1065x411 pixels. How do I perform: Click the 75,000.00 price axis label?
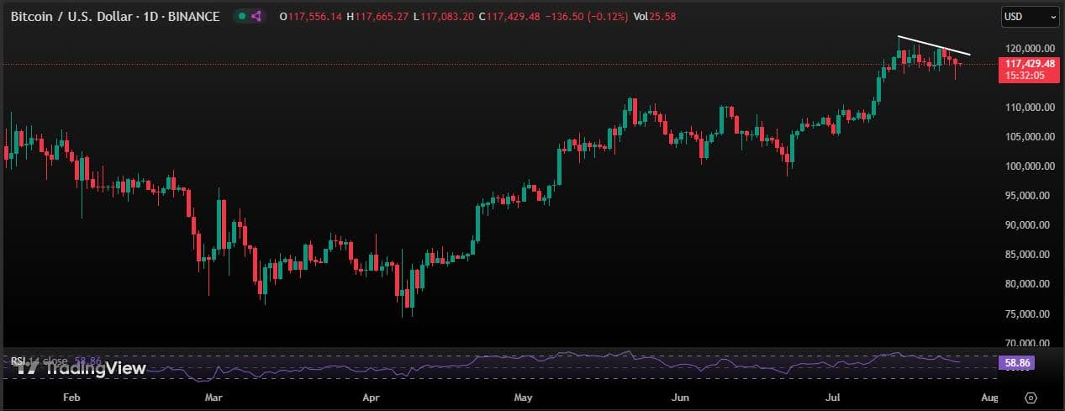pos(1030,314)
